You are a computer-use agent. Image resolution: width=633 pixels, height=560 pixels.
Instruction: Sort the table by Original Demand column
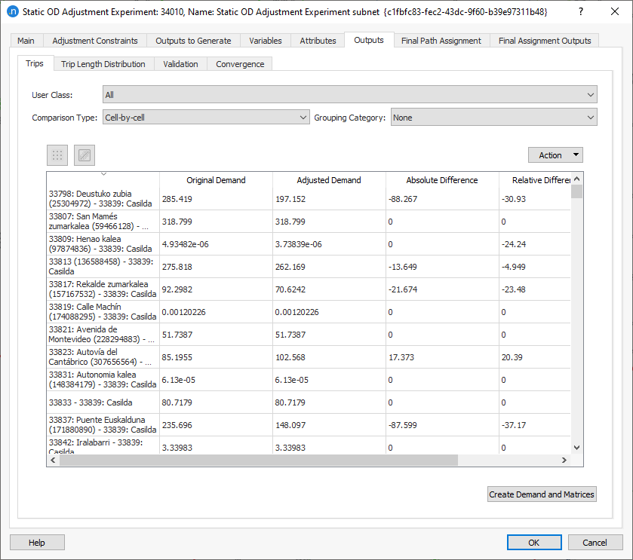point(217,179)
